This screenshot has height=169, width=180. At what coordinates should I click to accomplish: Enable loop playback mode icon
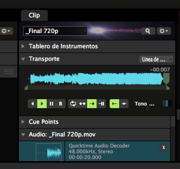73,104
